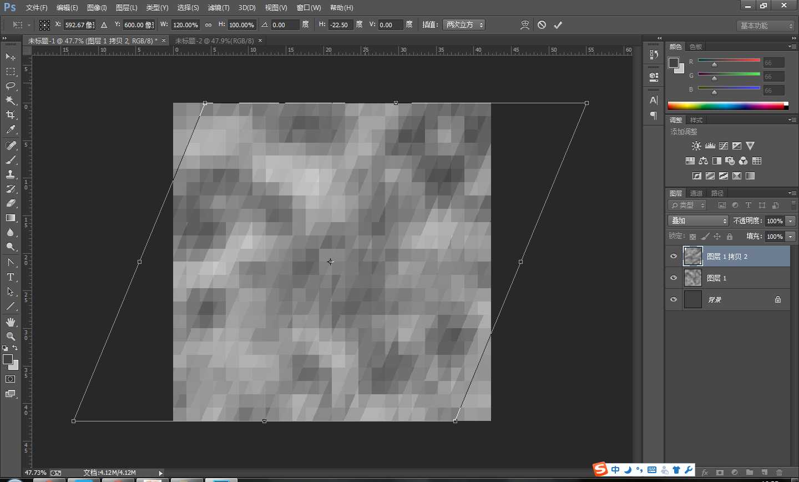Select the Eyedropper tool

(x=11, y=129)
